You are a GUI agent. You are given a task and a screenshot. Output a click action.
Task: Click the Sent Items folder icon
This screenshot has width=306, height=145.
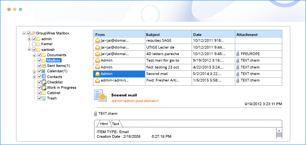coord(44,66)
